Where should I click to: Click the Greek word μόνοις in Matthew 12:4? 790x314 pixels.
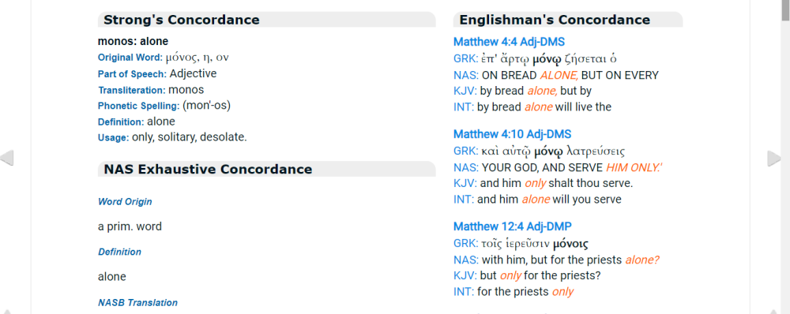570,244
